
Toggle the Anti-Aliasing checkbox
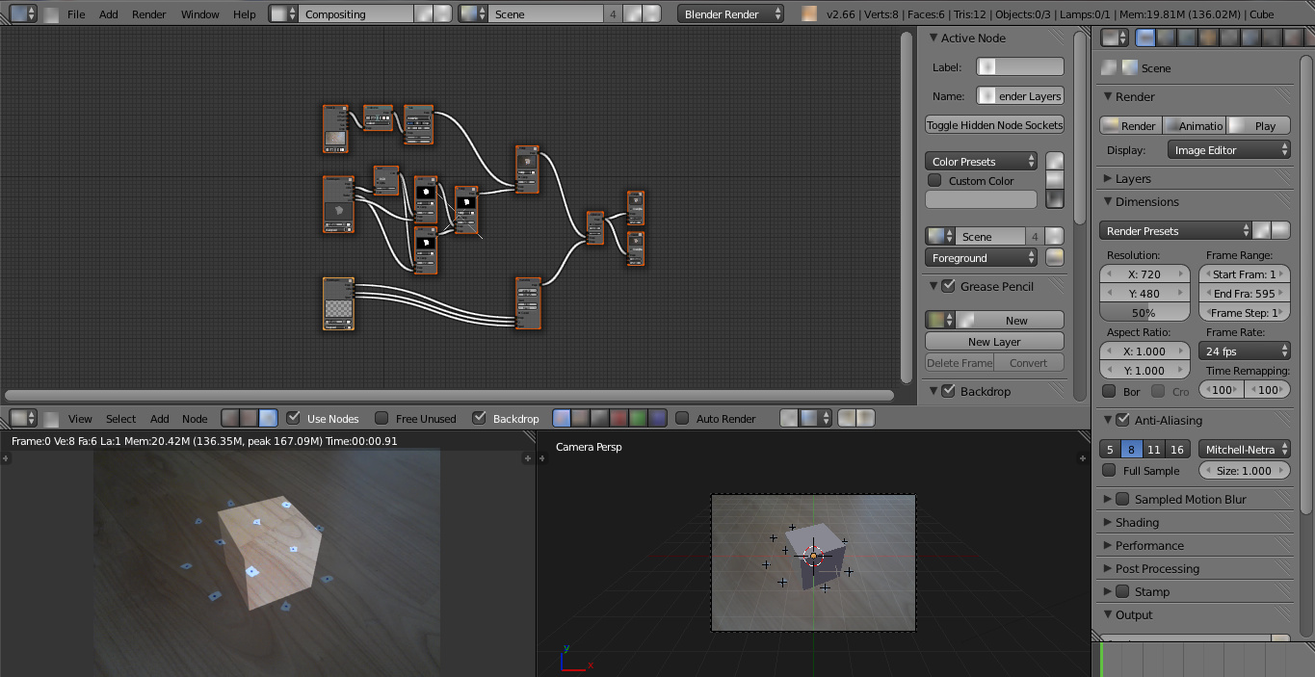click(x=1122, y=420)
